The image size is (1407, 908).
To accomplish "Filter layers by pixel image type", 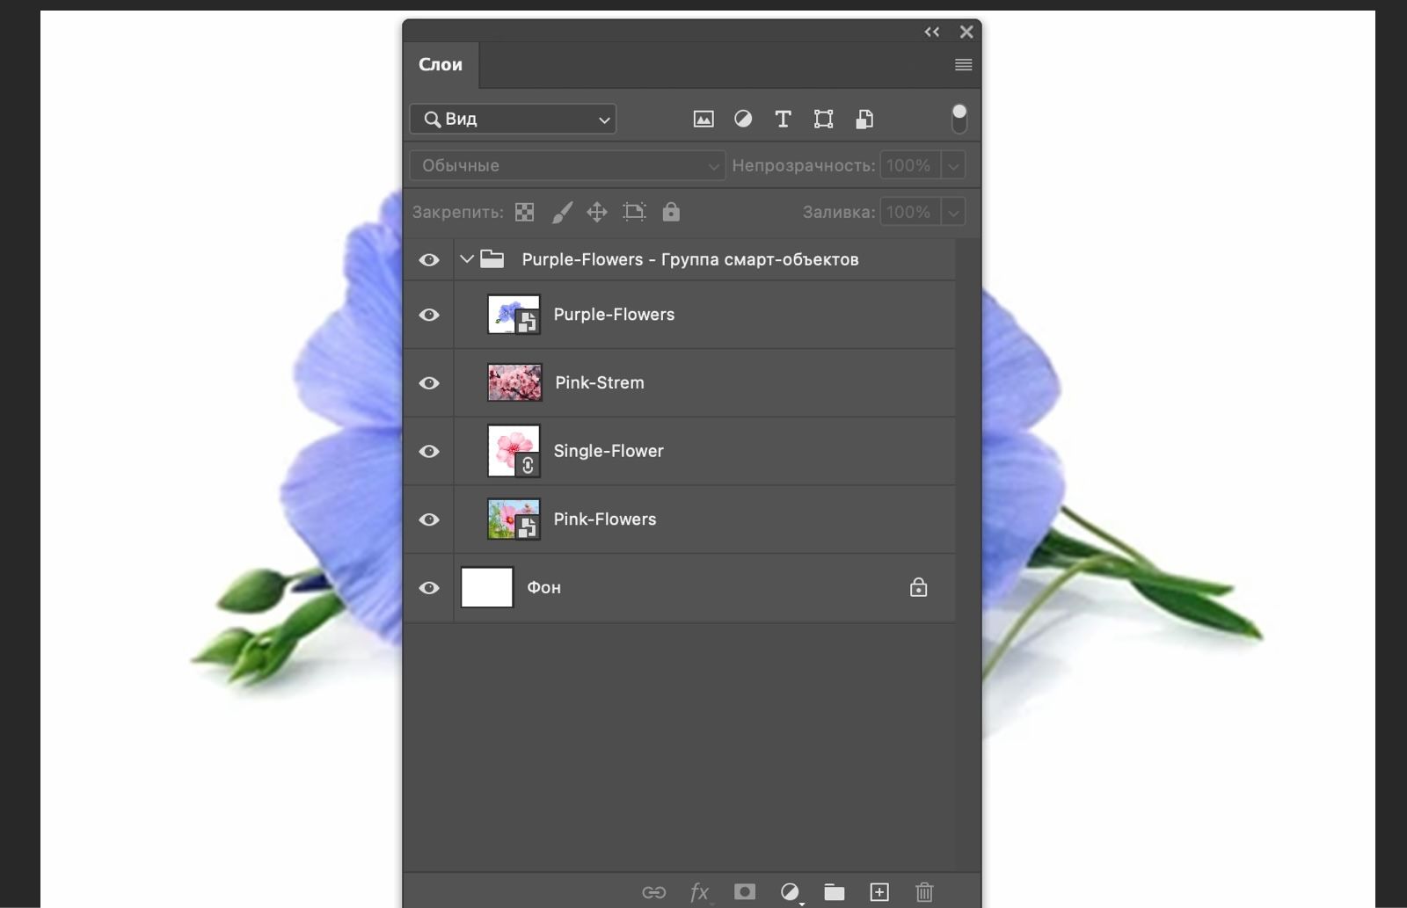I will point(703,119).
